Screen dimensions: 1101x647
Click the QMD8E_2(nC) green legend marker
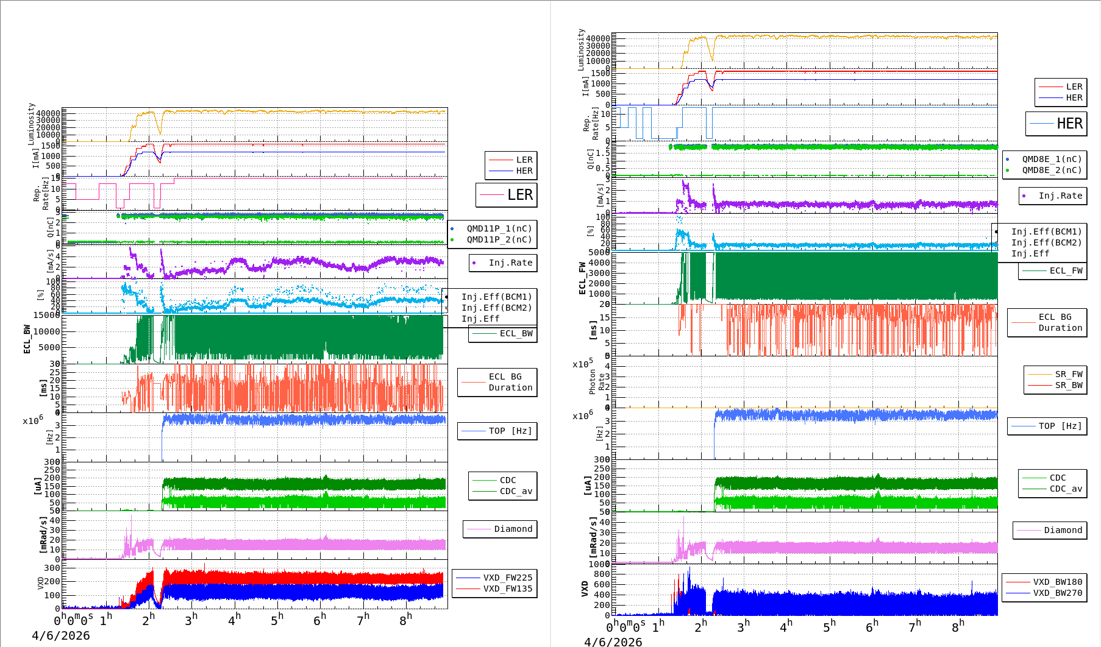coord(1007,171)
